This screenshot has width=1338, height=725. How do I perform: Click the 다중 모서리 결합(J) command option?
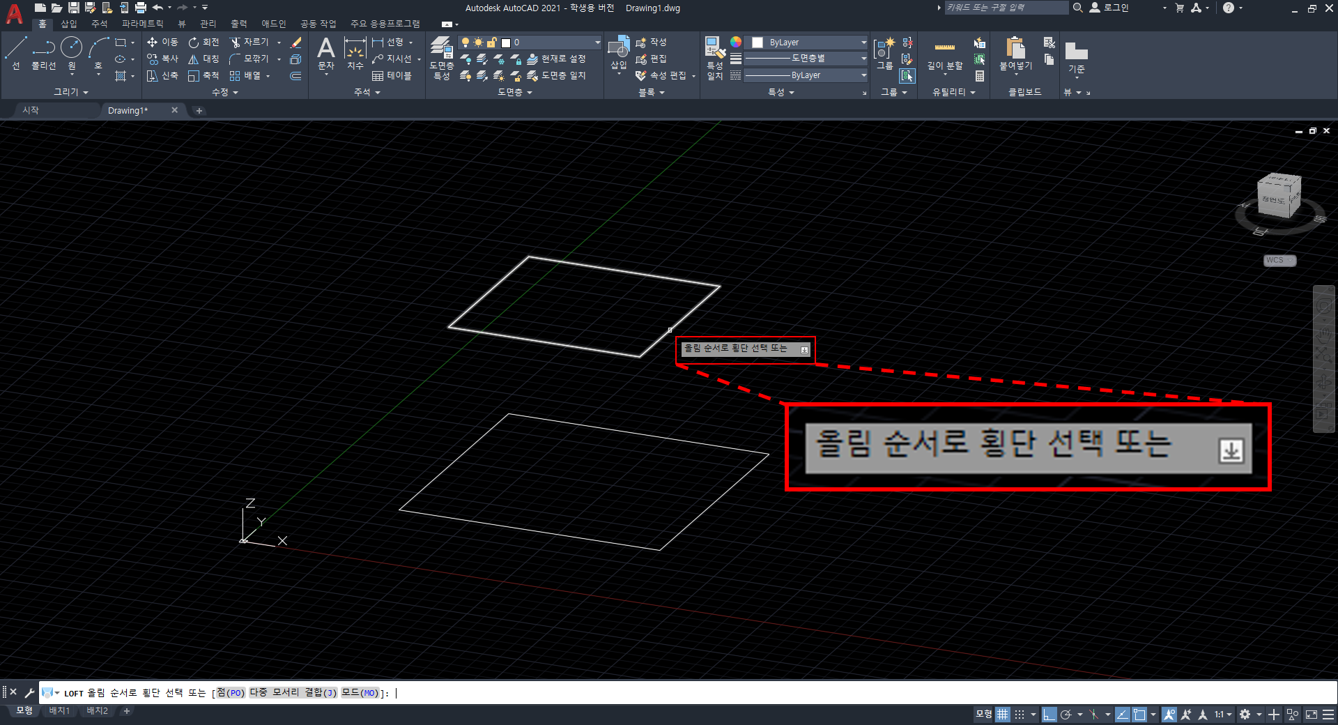[x=293, y=693]
